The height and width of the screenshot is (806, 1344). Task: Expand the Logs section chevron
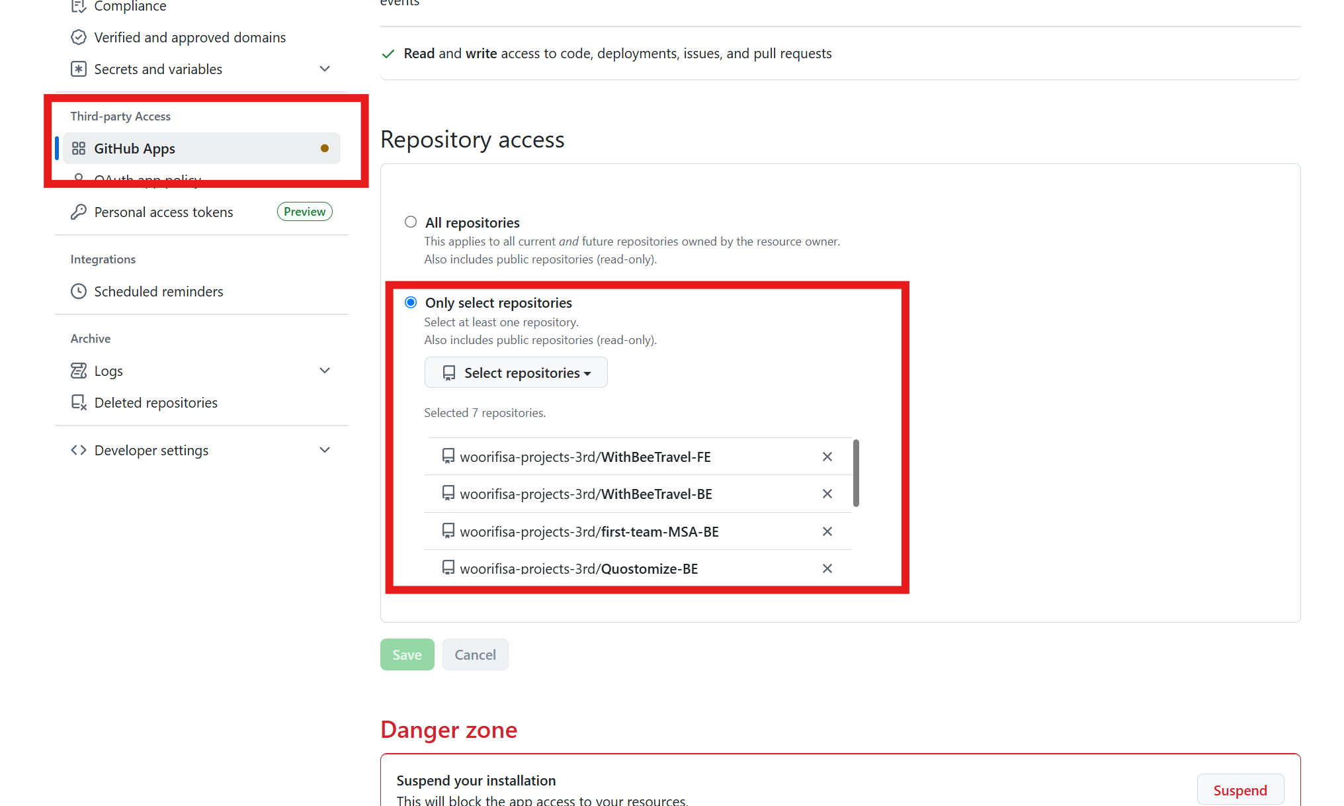(x=325, y=371)
